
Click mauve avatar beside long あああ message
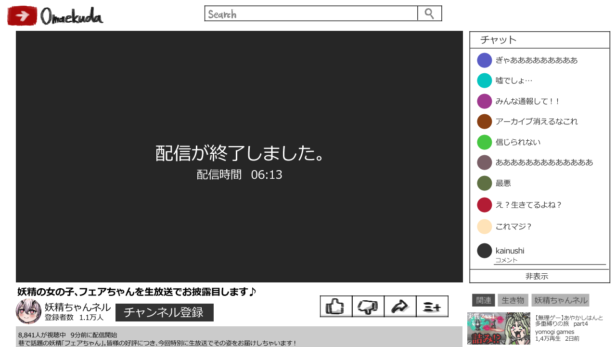(x=485, y=162)
